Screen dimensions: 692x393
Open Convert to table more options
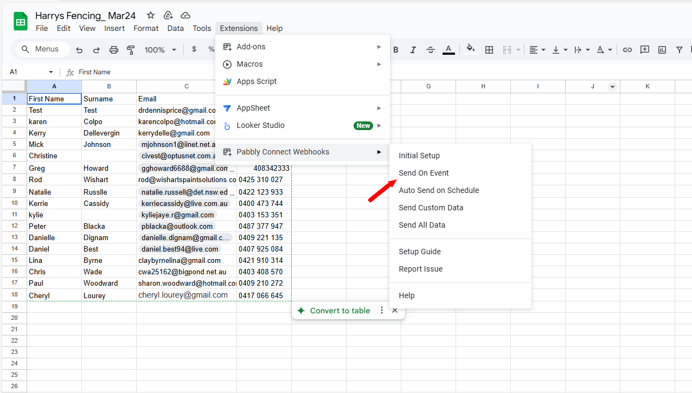click(x=382, y=311)
